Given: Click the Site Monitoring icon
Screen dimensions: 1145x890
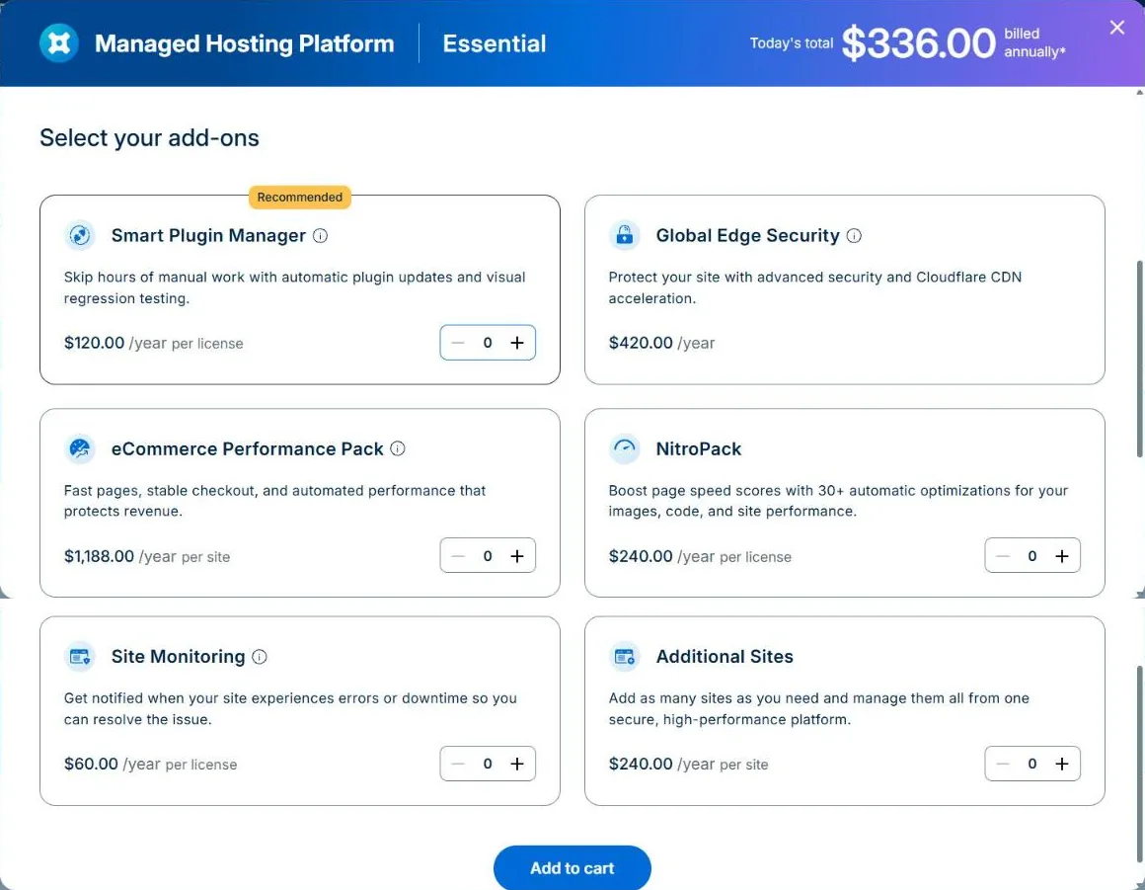Looking at the screenshot, I should click(x=80, y=656).
